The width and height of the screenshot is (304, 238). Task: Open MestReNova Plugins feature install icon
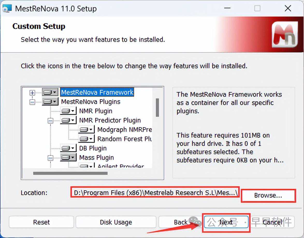(x=50, y=102)
